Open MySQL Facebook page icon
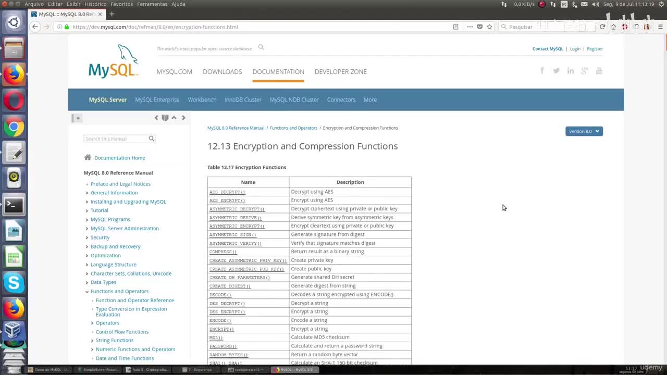 [542, 71]
